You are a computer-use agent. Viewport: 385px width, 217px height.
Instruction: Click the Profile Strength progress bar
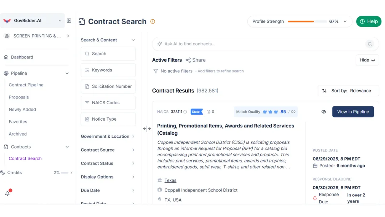[x=307, y=21]
